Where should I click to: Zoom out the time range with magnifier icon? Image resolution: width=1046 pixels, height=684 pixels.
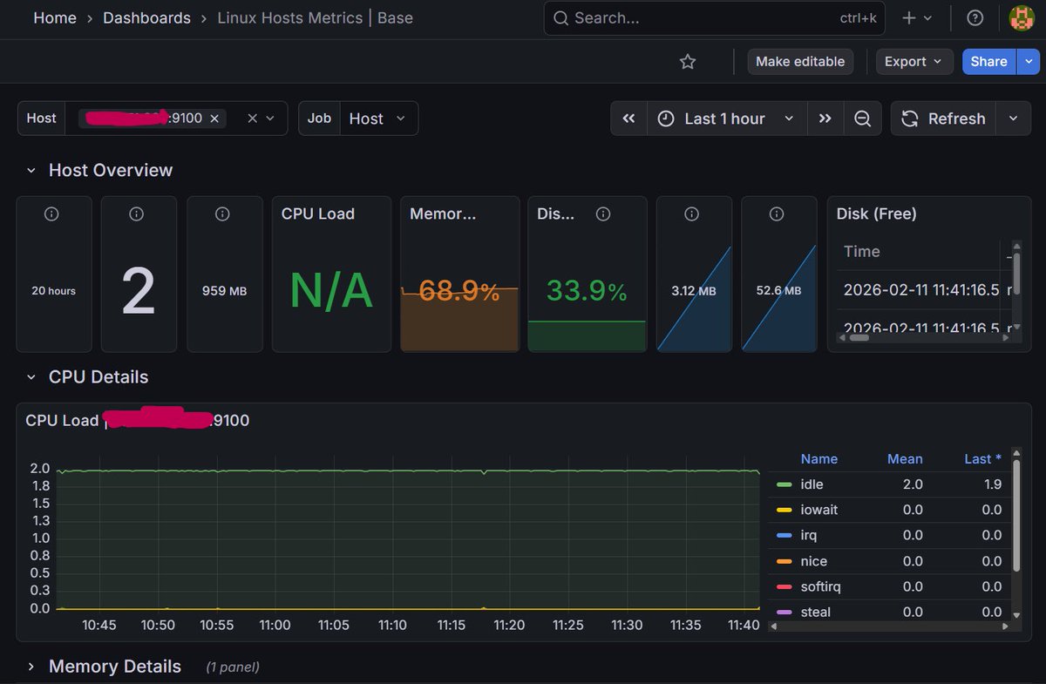[863, 118]
